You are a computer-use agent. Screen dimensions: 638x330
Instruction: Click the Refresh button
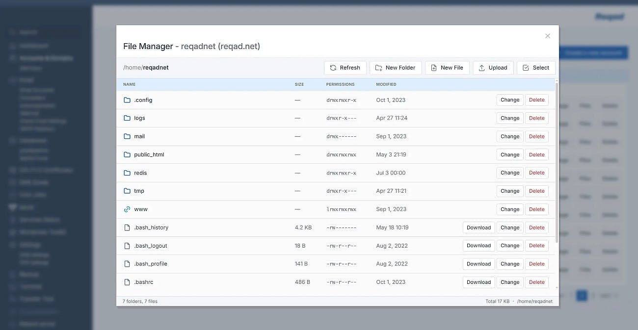[x=345, y=68]
